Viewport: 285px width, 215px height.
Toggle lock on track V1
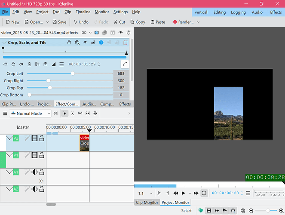(x=42, y=155)
